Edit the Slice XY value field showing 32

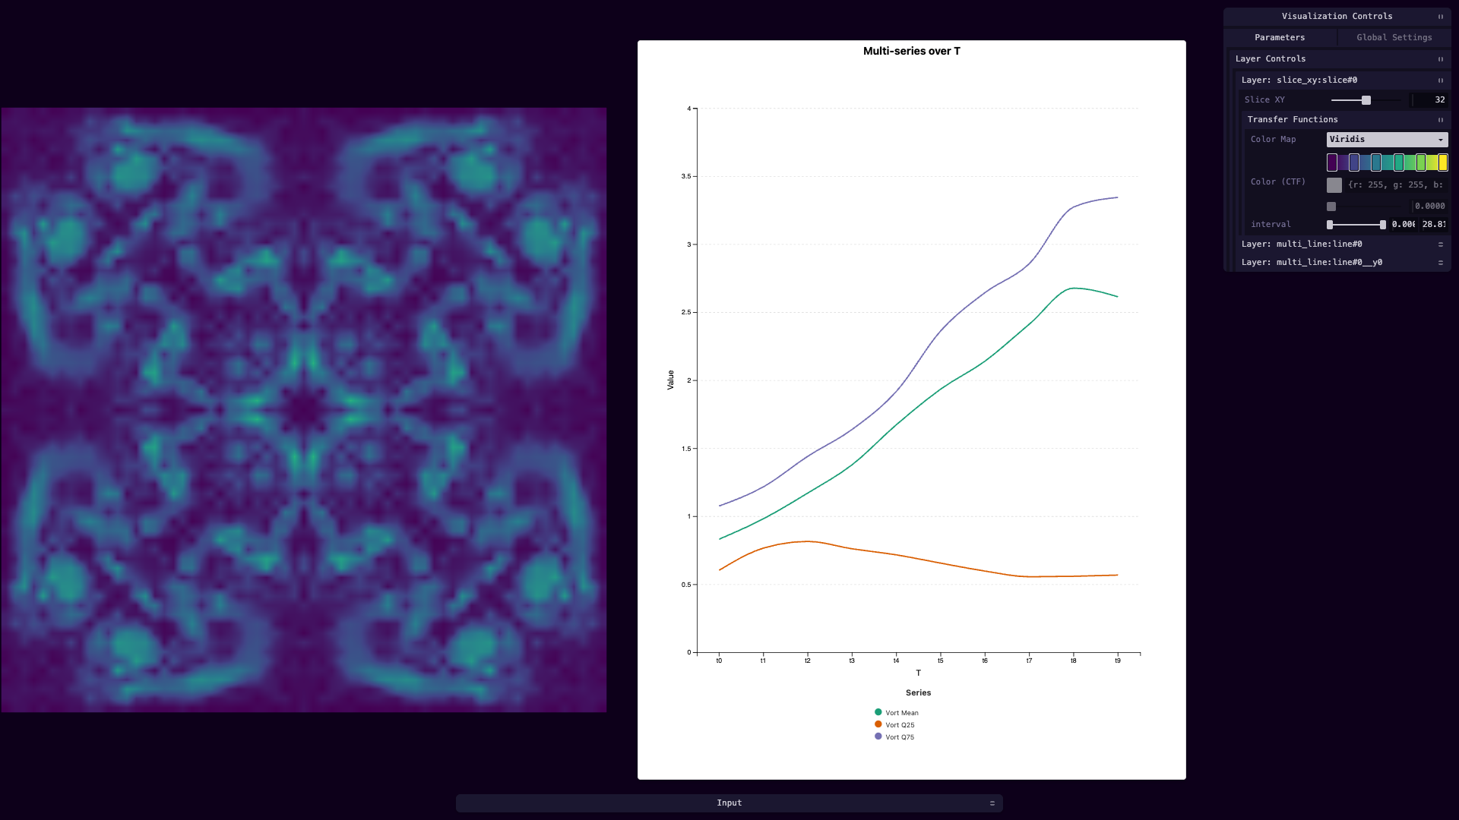[x=1429, y=100]
